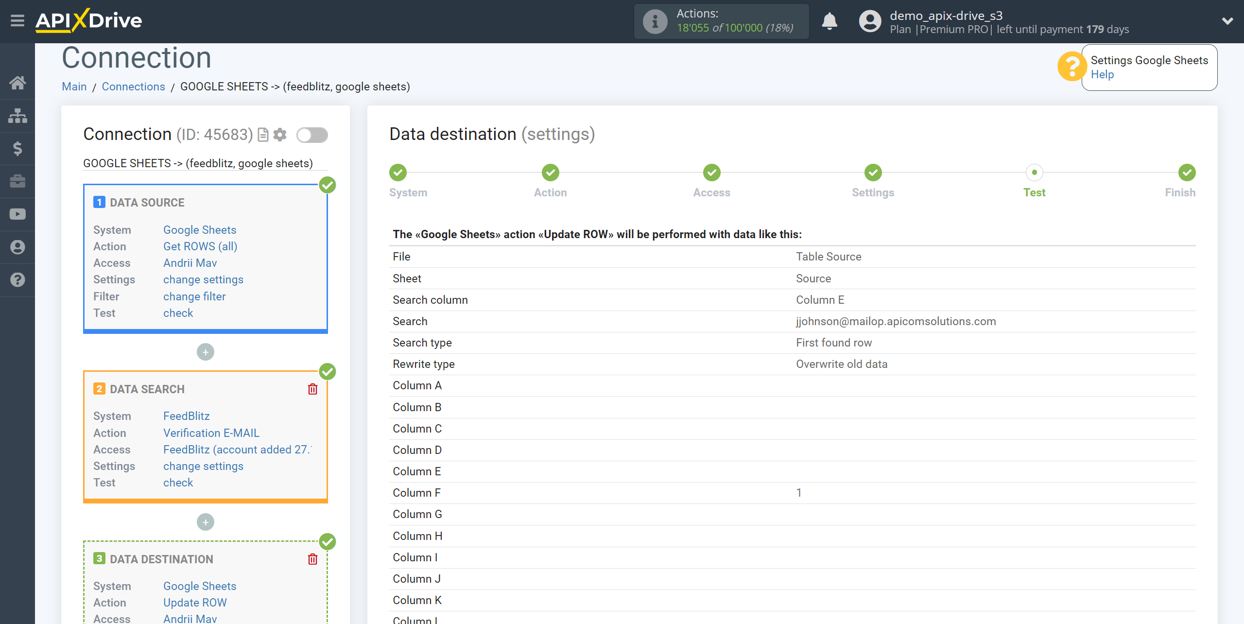
Task: Open FeedBlitz system link
Action: tap(187, 416)
